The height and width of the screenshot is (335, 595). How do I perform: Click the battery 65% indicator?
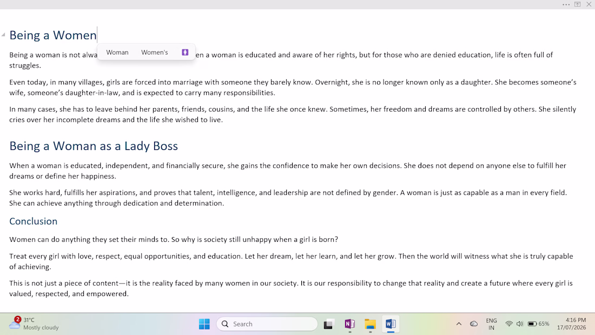538,324
